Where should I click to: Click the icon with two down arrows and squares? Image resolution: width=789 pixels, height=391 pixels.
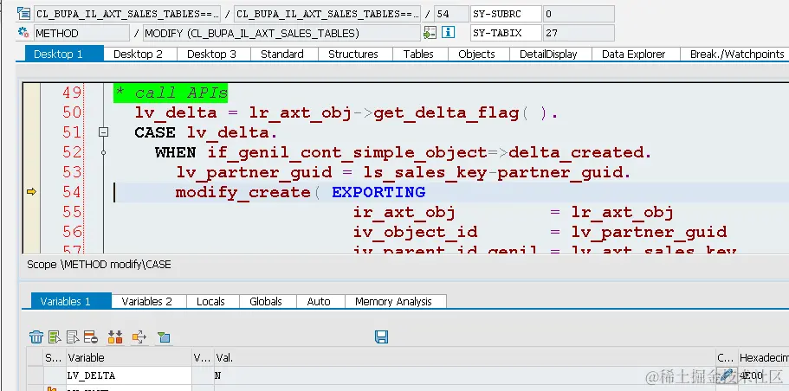tap(115, 337)
